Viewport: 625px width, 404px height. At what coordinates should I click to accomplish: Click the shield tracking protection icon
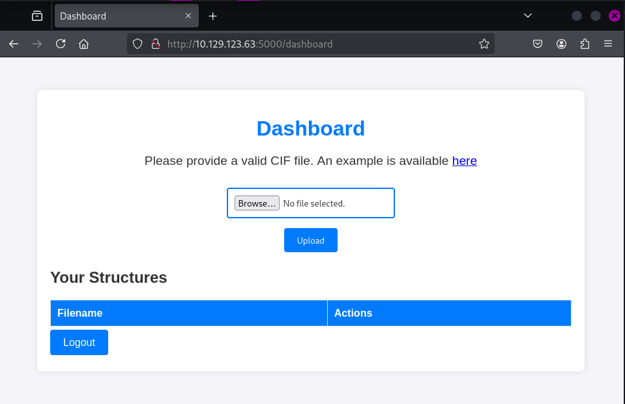click(x=138, y=44)
